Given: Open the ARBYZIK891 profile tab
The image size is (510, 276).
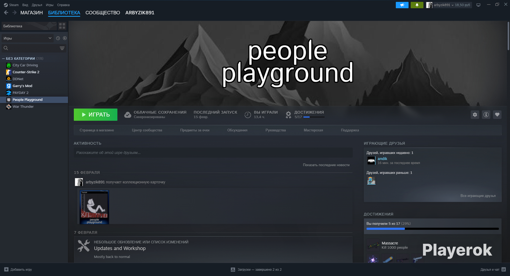Looking at the screenshot, I should coord(140,13).
